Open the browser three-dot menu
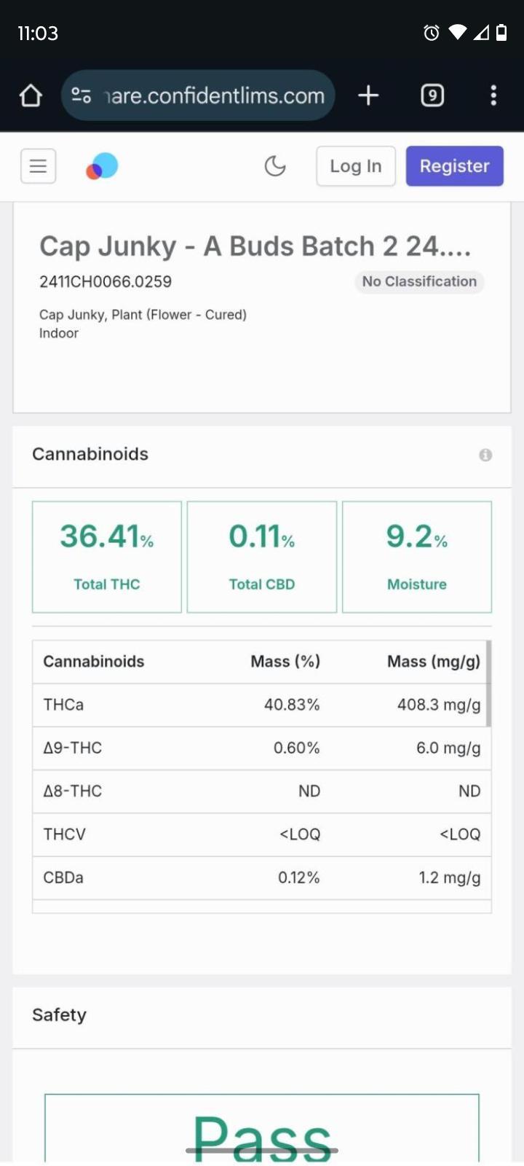The width and height of the screenshot is (524, 1166). pyautogui.click(x=493, y=95)
